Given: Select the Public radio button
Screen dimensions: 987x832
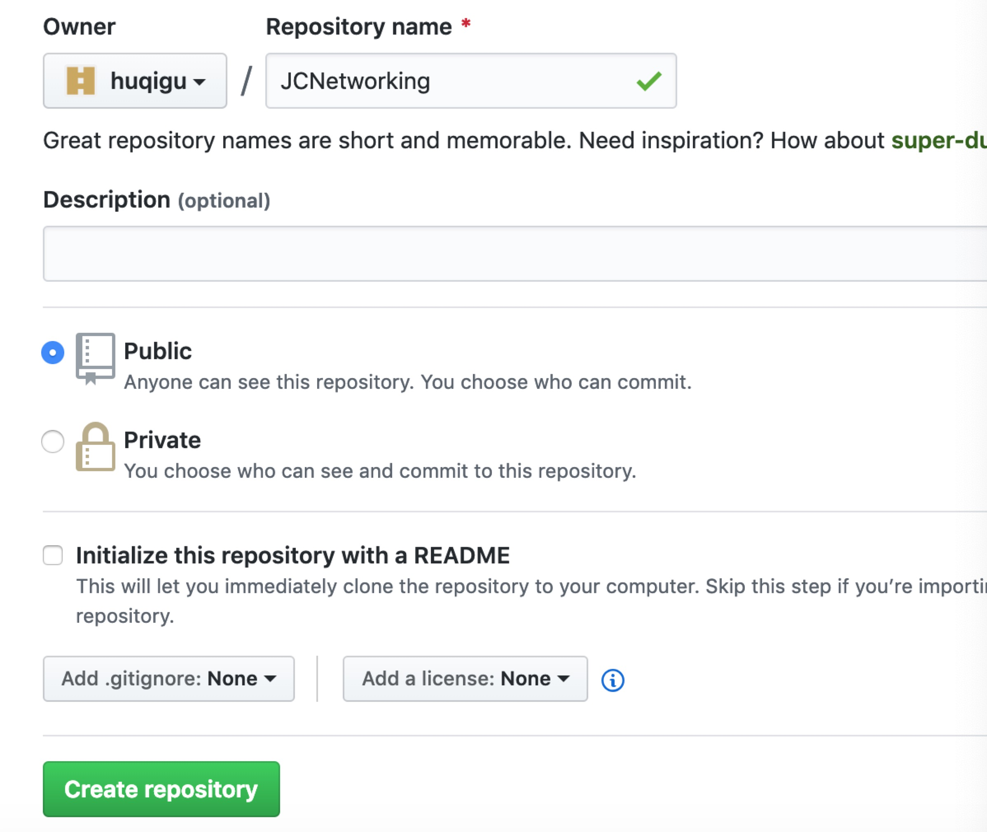Looking at the screenshot, I should point(53,353).
